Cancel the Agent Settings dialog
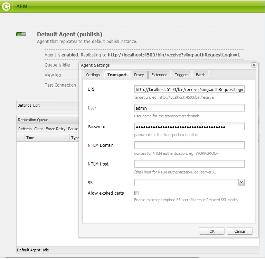The height and width of the screenshot is (259, 265). [x=240, y=231]
